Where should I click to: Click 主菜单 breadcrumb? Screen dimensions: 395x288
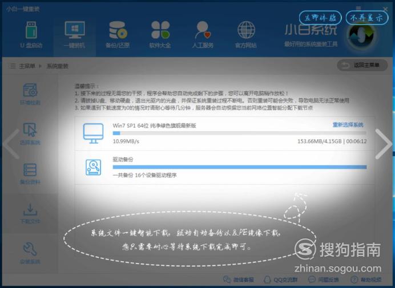27,66
